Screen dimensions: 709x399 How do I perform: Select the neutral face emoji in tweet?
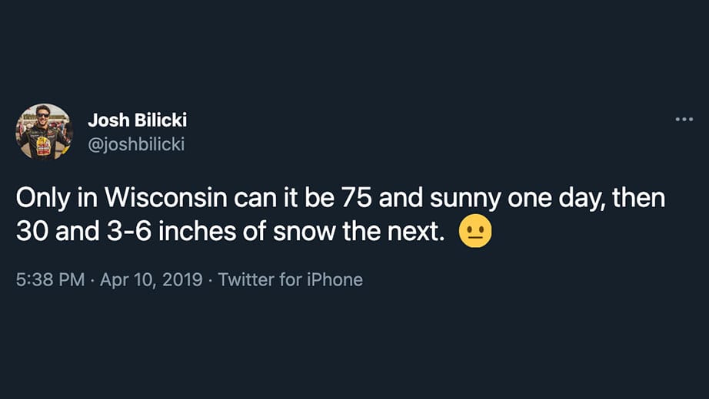tap(474, 231)
